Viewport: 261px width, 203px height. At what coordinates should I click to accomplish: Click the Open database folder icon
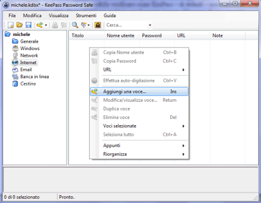[19, 25]
